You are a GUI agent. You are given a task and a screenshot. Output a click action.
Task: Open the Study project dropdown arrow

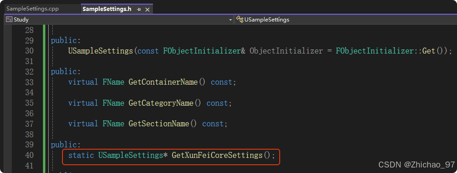click(231, 20)
